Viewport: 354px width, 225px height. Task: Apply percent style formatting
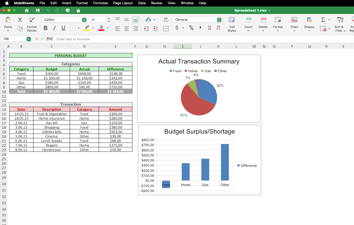pos(191,28)
